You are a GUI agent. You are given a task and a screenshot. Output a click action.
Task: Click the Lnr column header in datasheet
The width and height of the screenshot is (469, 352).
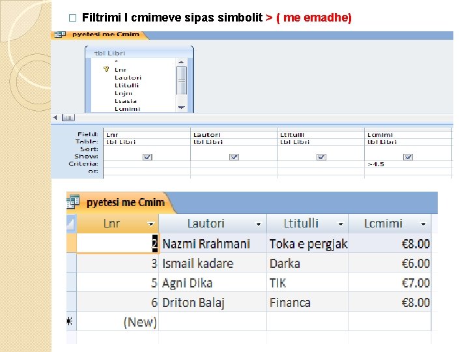(117, 224)
